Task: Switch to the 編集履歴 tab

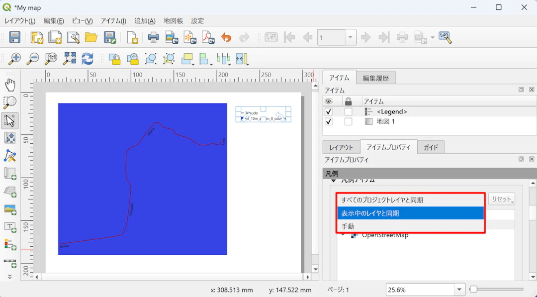Action: tap(376, 78)
